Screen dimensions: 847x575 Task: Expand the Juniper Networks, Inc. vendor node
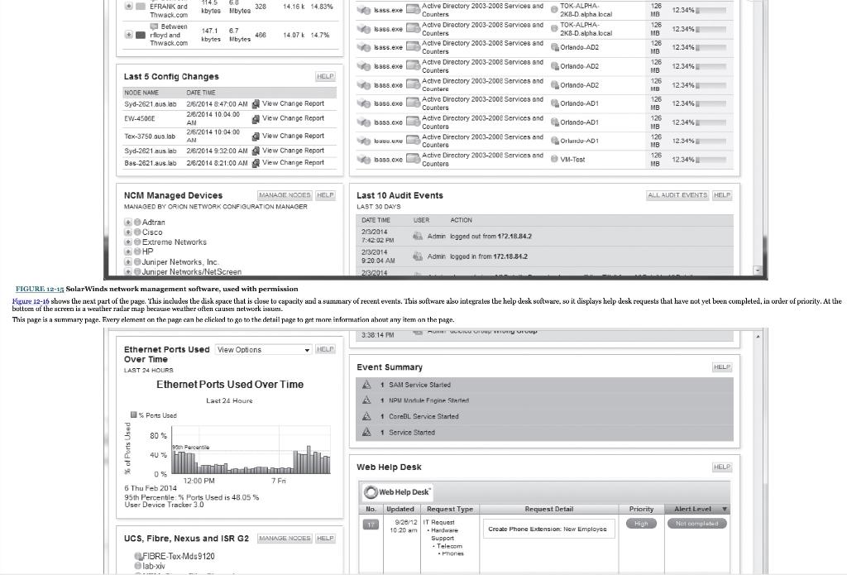(128, 261)
